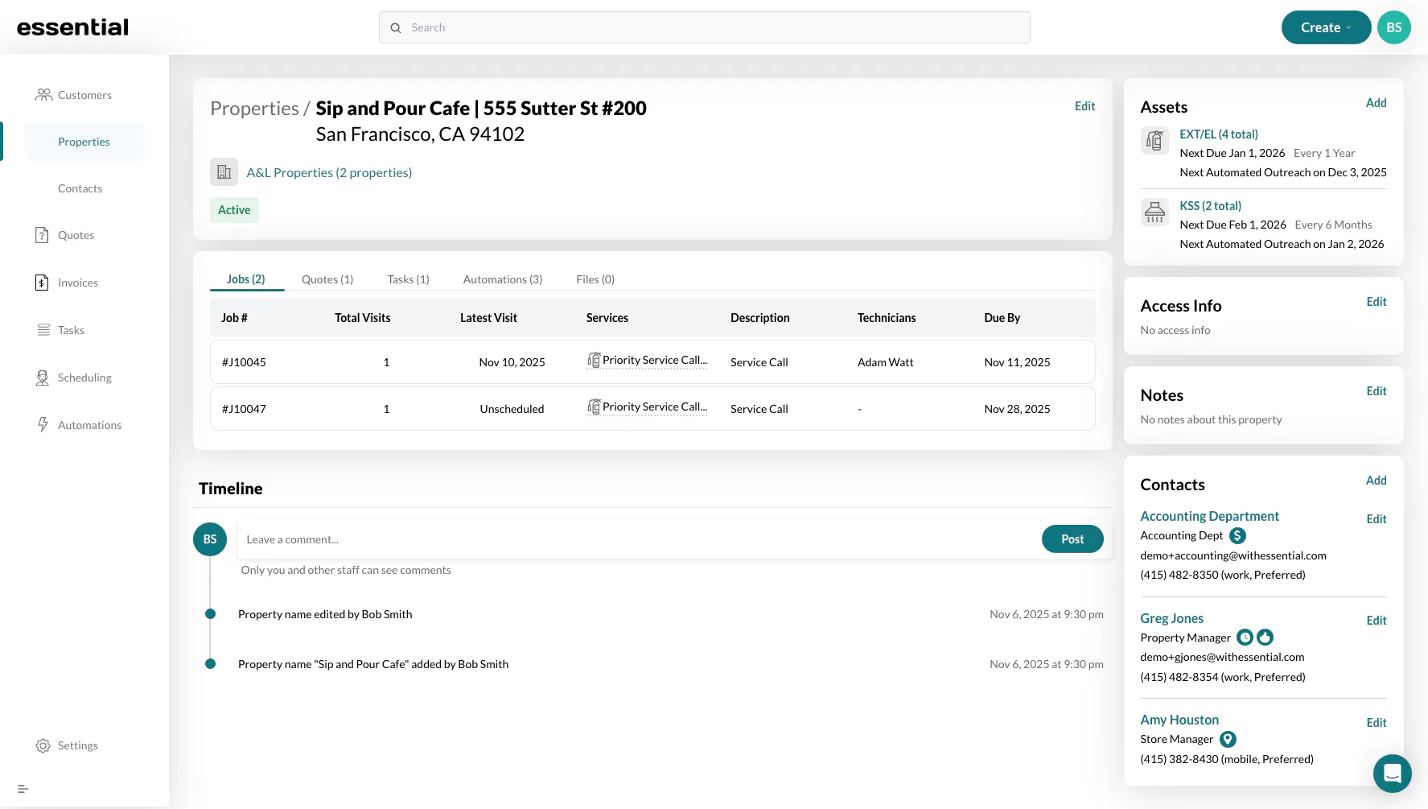This screenshot has width=1428, height=809.
Task: Open Automations lightning bolt icon
Action: click(43, 425)
